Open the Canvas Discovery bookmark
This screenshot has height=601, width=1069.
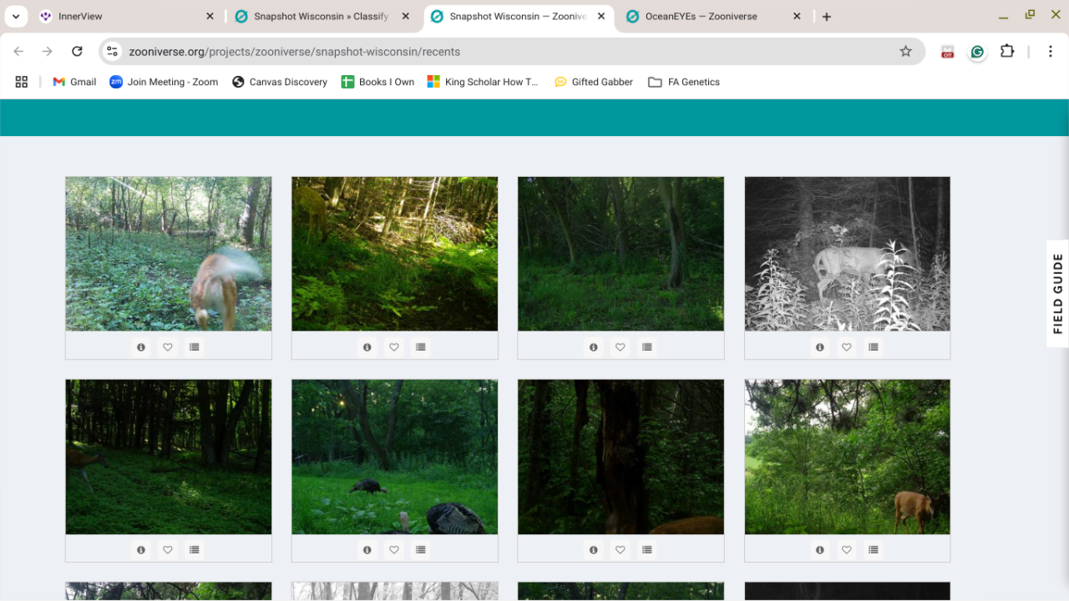click(x=280, y=82)
